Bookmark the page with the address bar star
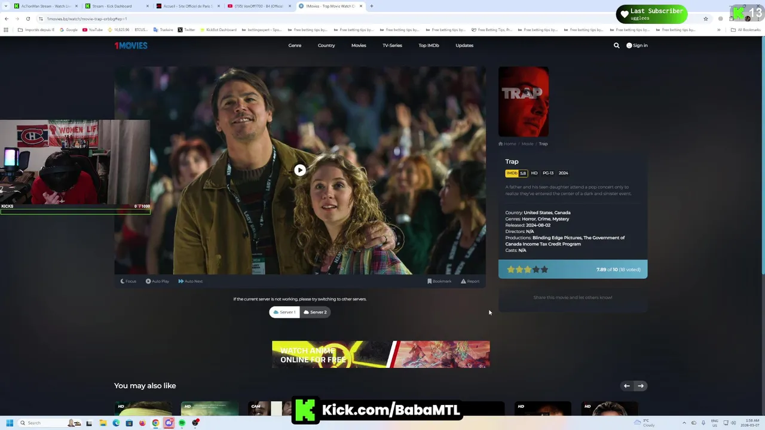 point(706,19)
